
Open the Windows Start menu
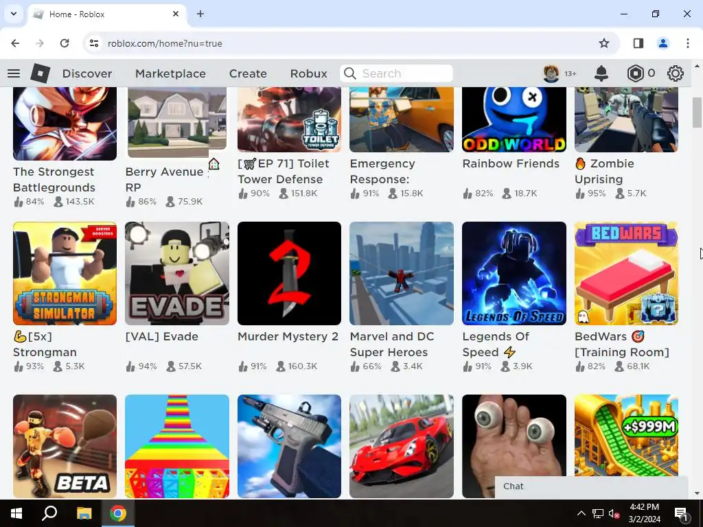pos(16,513)
